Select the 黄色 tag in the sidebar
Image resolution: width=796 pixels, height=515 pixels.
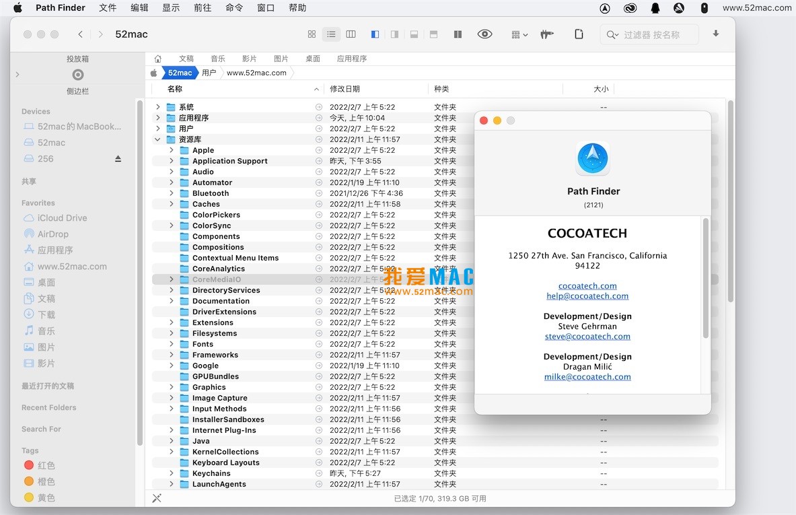pyautogui.click(x=40, y=497)
